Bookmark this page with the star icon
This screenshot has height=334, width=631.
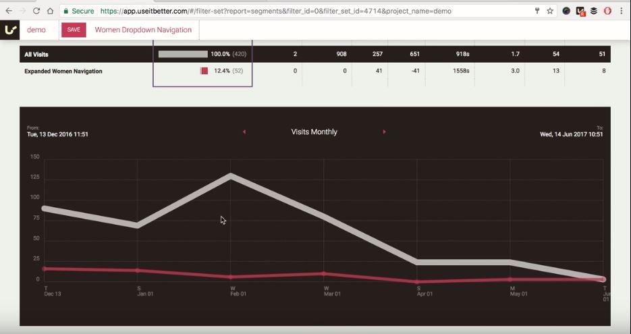(x=550, y=11)
